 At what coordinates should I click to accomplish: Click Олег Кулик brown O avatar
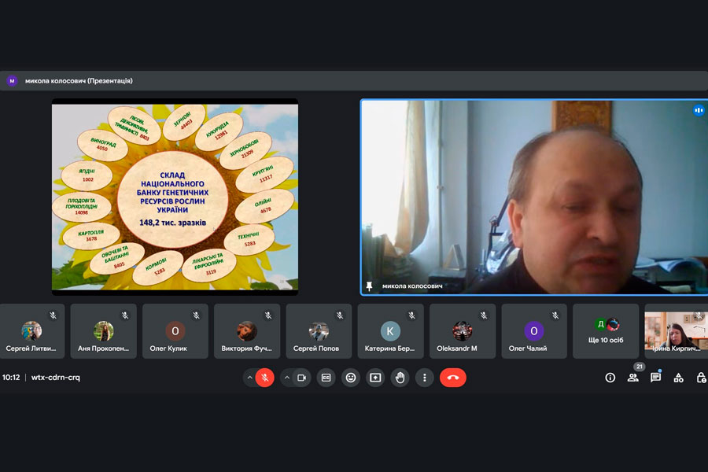[x=175, y=331]
